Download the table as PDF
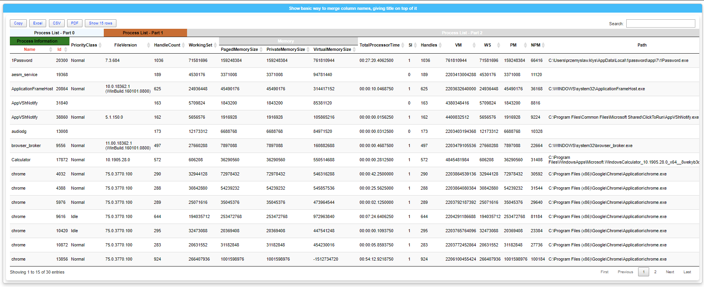This screenshot has height=287, width=704. (75, 23)
